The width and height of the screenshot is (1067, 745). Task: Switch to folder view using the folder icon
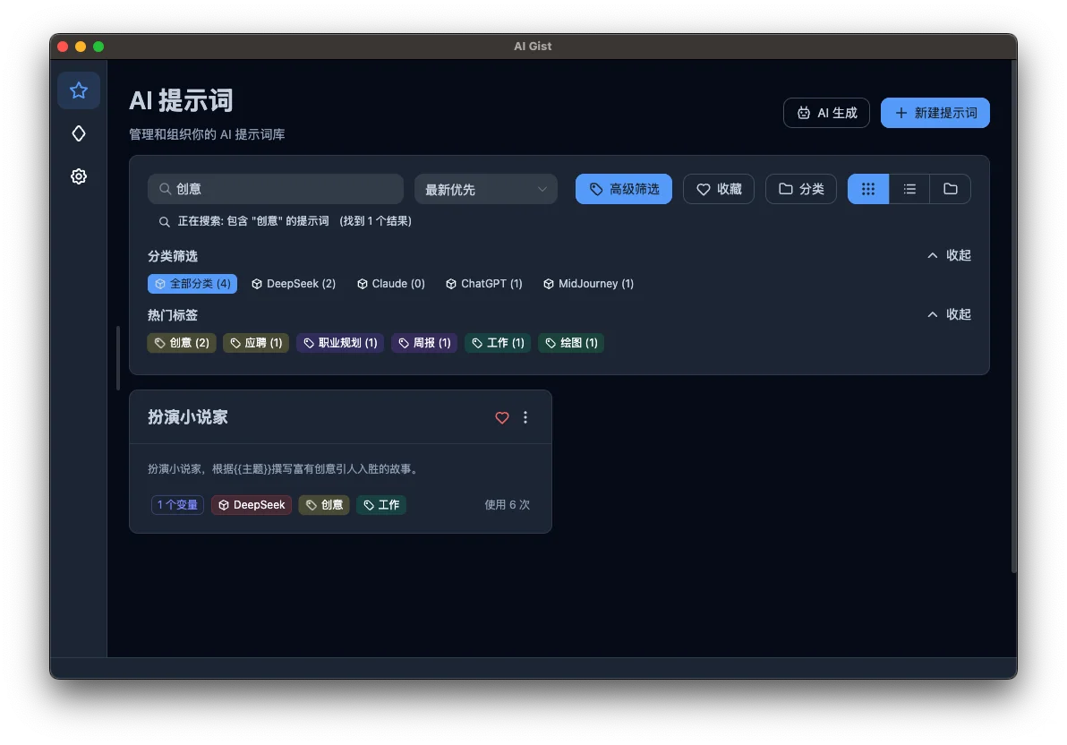[x=950, y=189]
